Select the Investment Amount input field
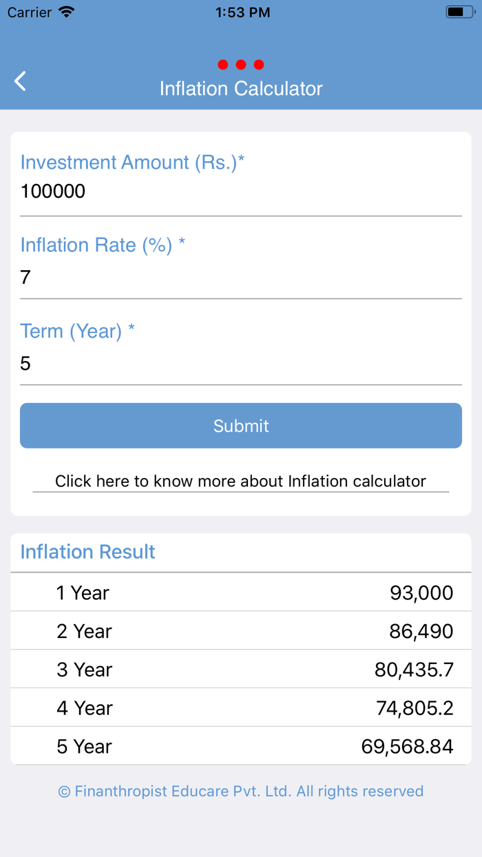The image size is (482, 857). tap(241, 192)
